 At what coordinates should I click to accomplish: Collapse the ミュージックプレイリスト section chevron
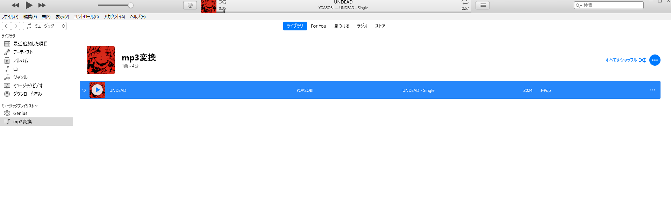pos(36,106)
